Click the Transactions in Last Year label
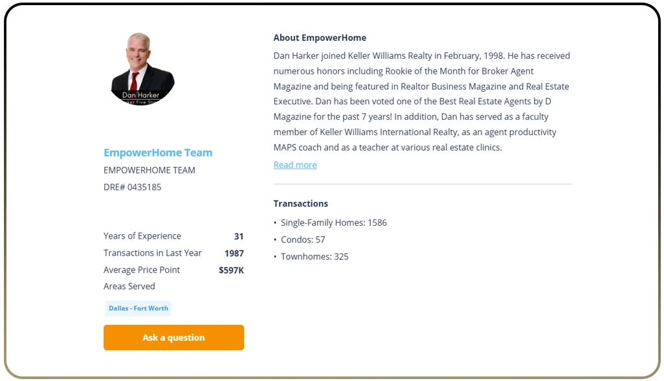Viewport: 664px width, 381px height. tap(153, 253)
